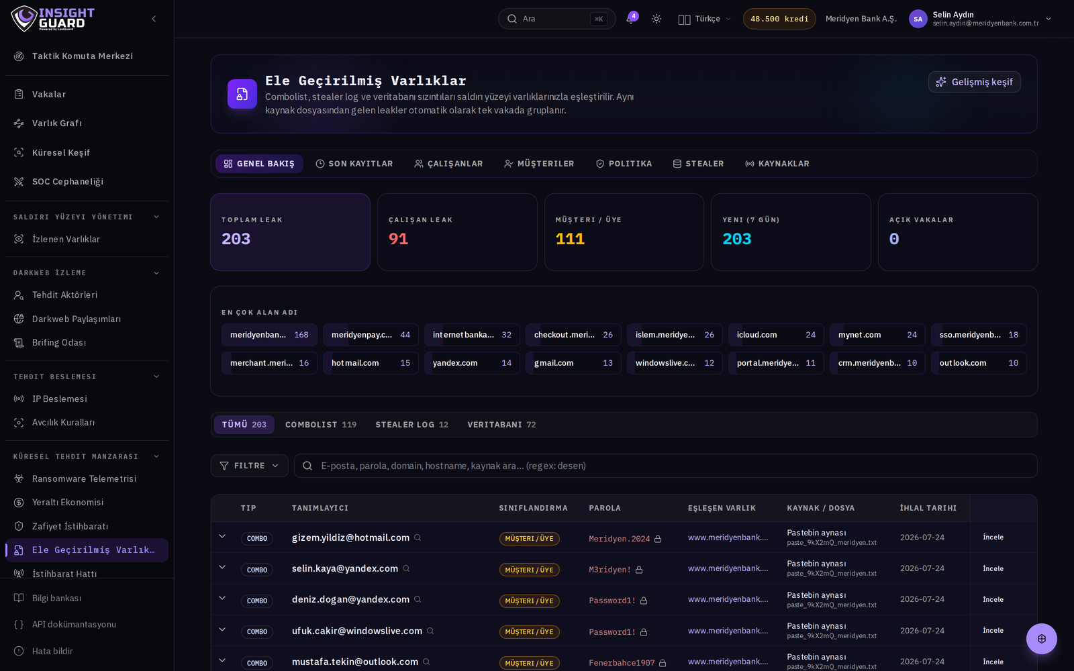The width and height of the screenshot is (1074, 671).
Task: Reveal password lock for Meridyen.2024
Action: 658,539
